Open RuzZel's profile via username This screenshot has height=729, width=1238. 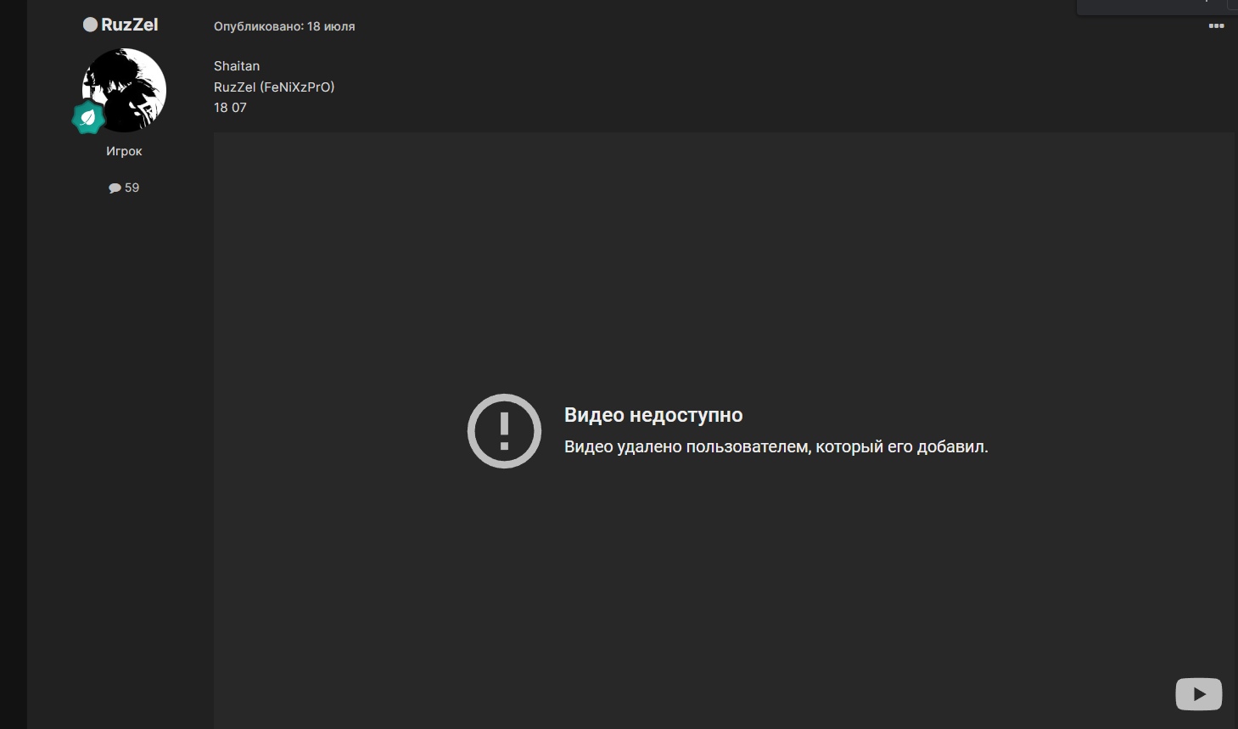(x=129, y=25)
